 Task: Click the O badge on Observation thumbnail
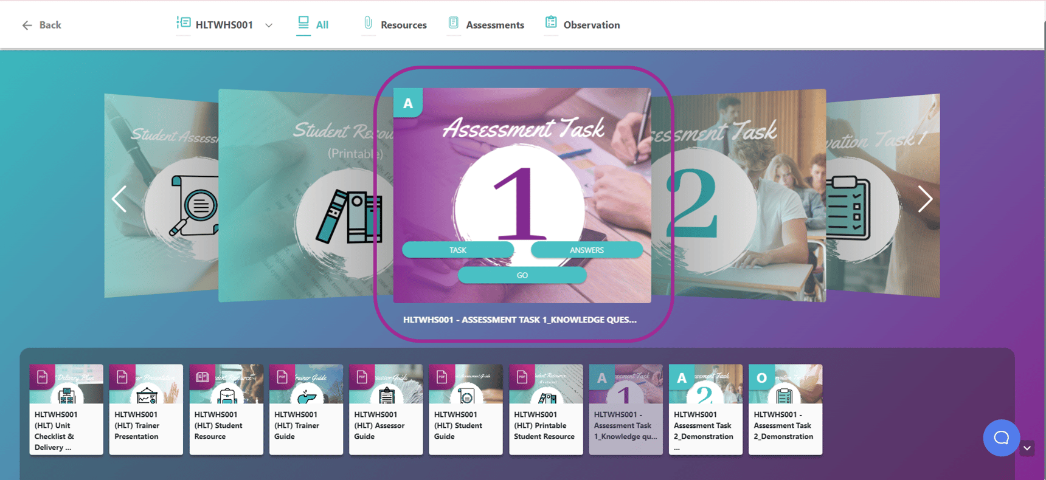[761, 377]
